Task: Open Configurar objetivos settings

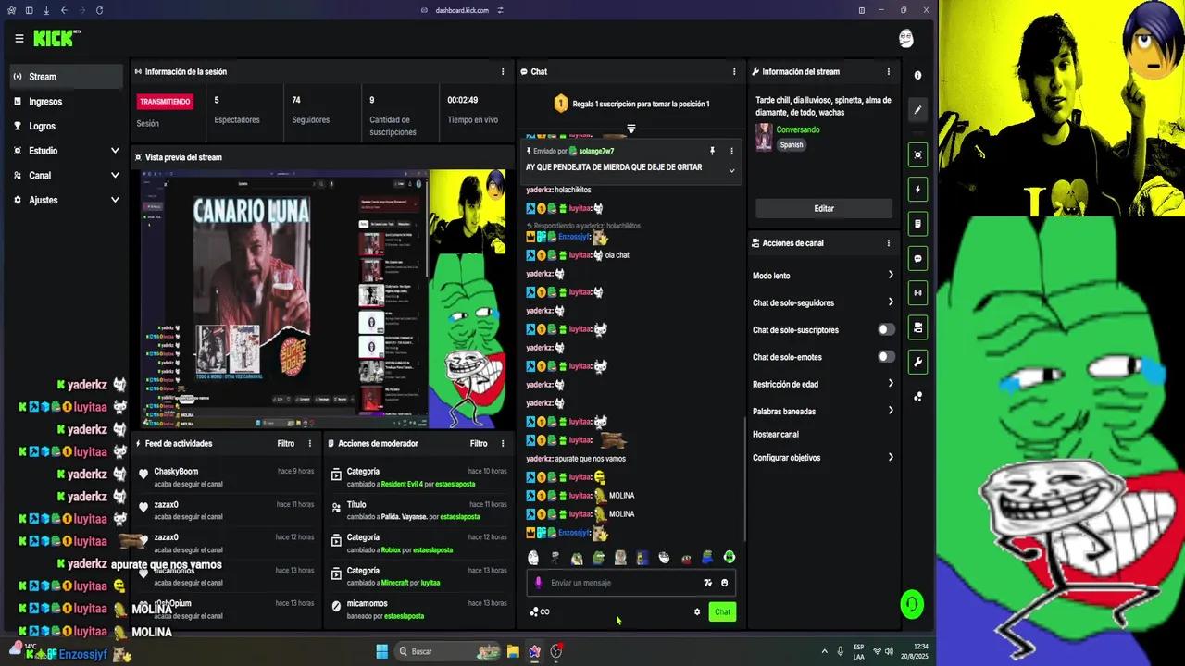Action: 823,458
